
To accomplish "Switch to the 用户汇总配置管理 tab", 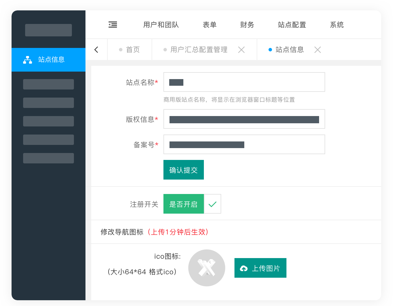I will 199,50.
